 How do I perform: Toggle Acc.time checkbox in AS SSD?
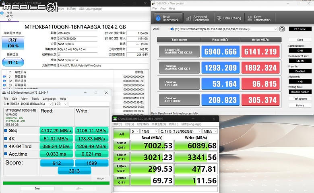[x=6, y=154]
